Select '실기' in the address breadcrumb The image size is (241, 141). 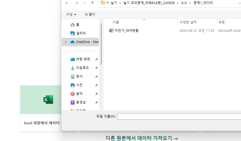pos(114,3)
